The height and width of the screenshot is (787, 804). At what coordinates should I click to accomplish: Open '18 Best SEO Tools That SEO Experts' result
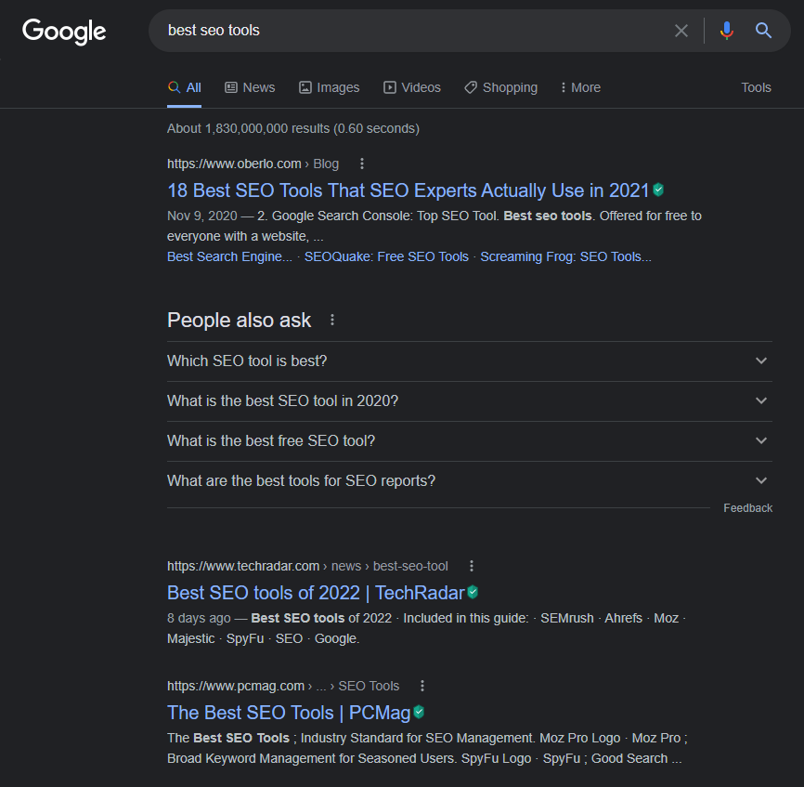tap(408, 190)
